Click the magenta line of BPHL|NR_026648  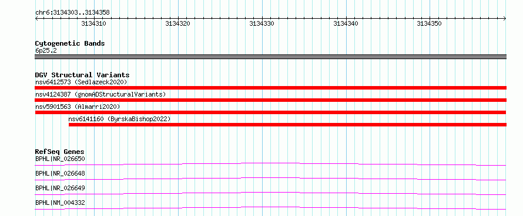(270, 179)
